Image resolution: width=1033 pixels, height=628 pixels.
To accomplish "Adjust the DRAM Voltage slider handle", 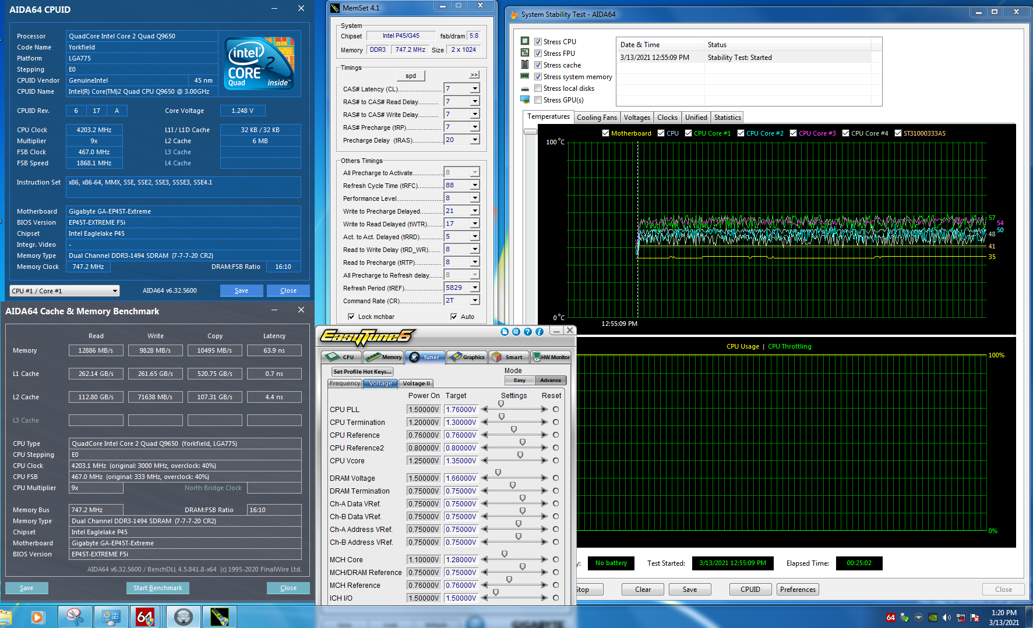I will [x=498, y=473].
